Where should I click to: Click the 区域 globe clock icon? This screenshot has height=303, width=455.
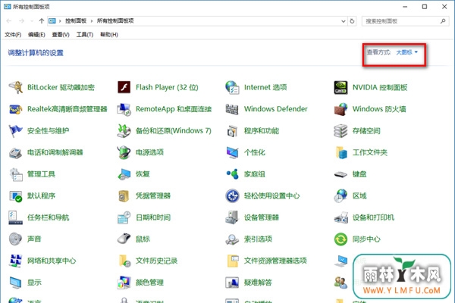click(340, 195)
